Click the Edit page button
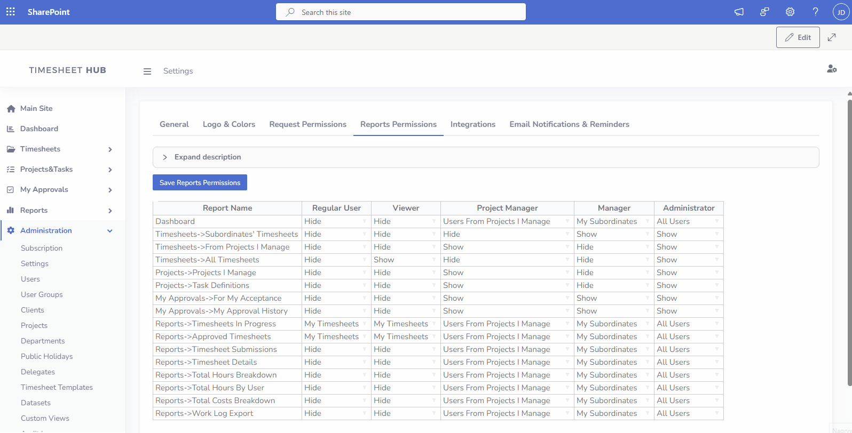 click(x=798, y=37)
